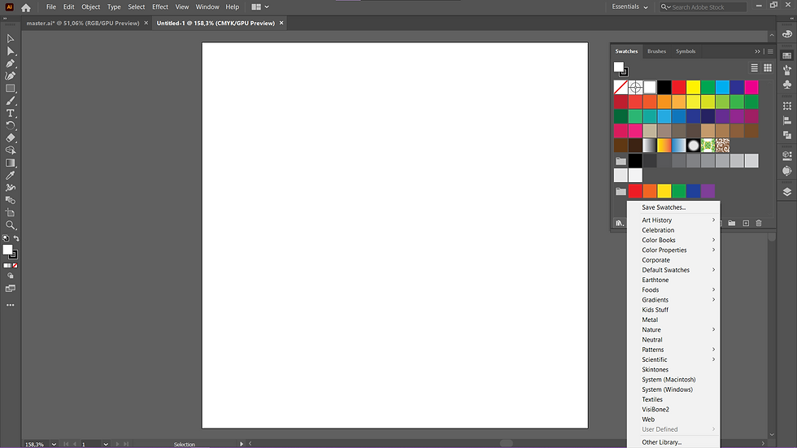Click the New Swatch icon

(746, 223)
